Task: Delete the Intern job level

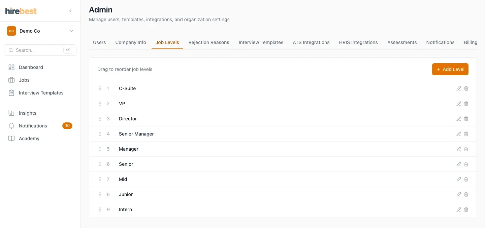Action: tap(466, 210)
